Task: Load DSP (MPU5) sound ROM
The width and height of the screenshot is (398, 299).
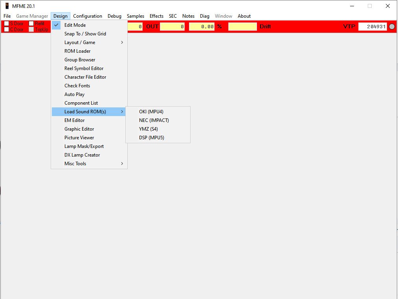Action: coord(158,138)
